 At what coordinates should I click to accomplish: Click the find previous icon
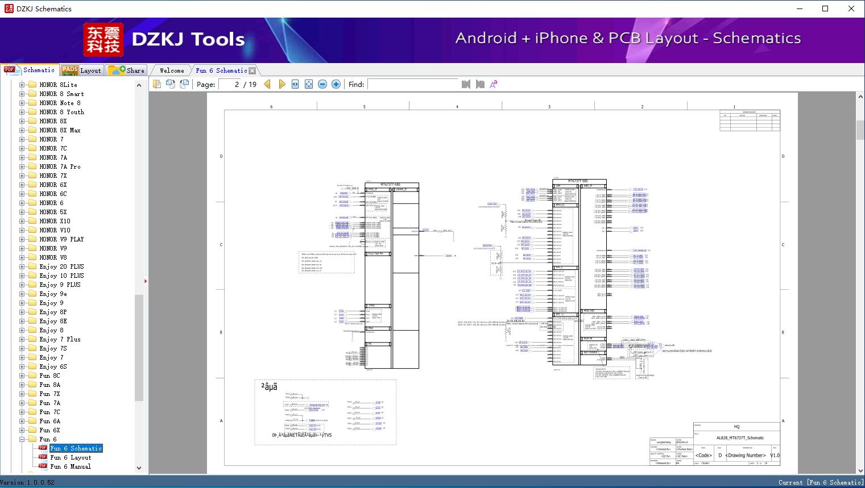tap(466, 84)
